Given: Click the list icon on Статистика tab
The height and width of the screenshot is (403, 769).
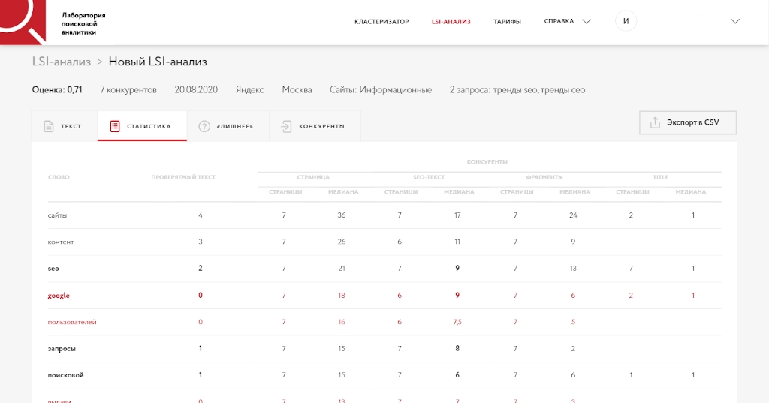Looking at the screenshot, I should pyautogui.click(x=115, y=126).
